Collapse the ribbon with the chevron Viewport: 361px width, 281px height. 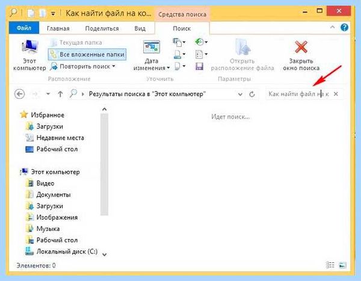pos(333,27)
